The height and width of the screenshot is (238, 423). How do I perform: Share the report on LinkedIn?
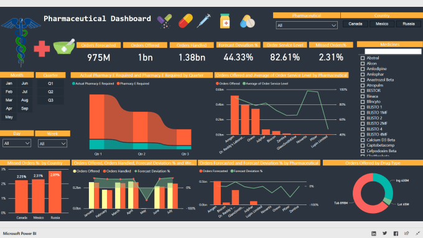[x=374, y=234]
